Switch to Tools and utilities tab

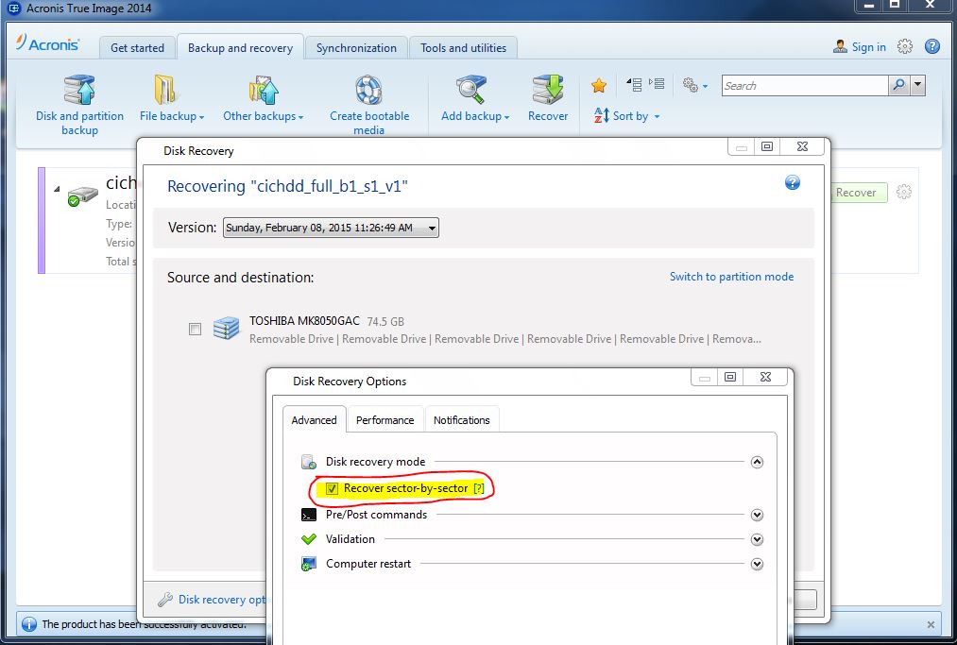coord(463,47)
